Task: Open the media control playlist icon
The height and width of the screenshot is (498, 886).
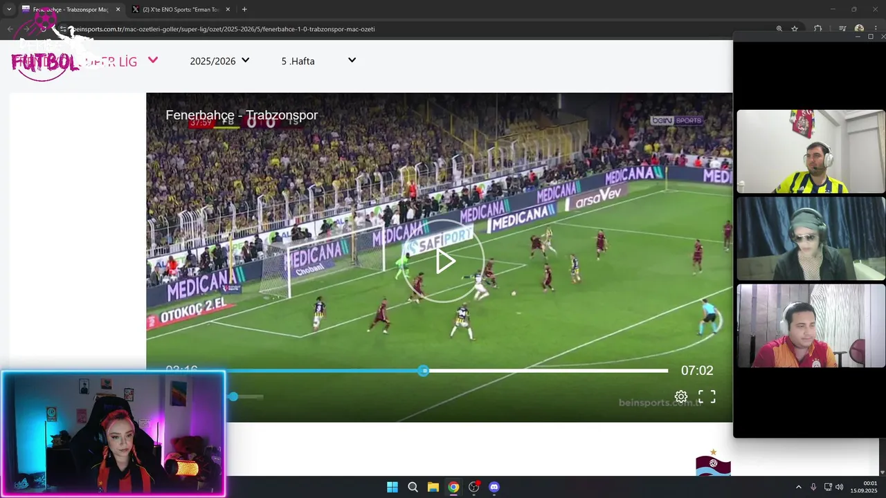Action: [x=842, y=29]
